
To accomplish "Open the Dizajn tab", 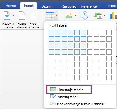I will click(x=46, y=6).
